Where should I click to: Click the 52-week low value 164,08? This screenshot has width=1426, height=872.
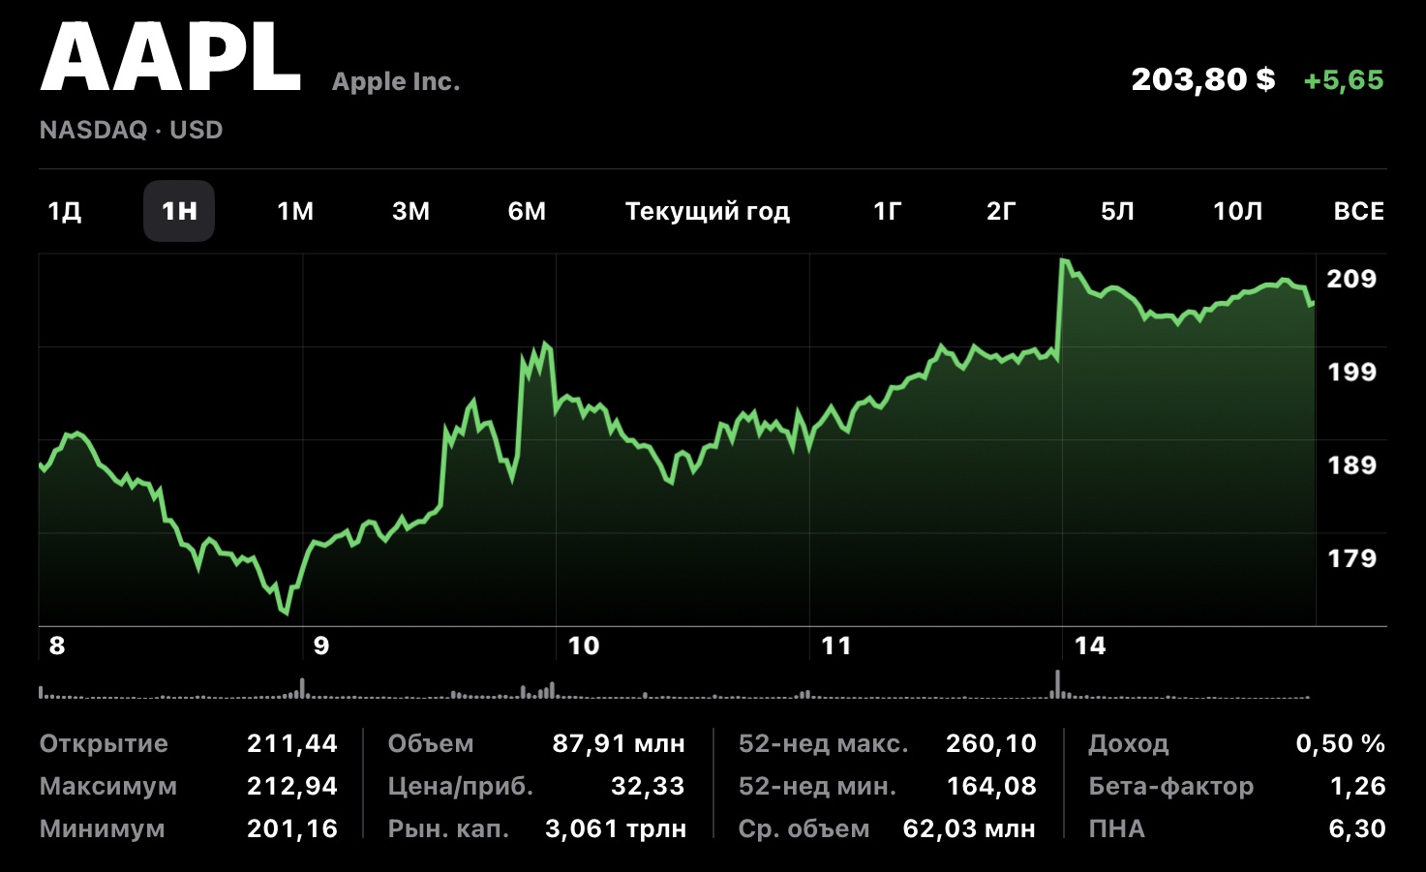[x=991, y=786]
